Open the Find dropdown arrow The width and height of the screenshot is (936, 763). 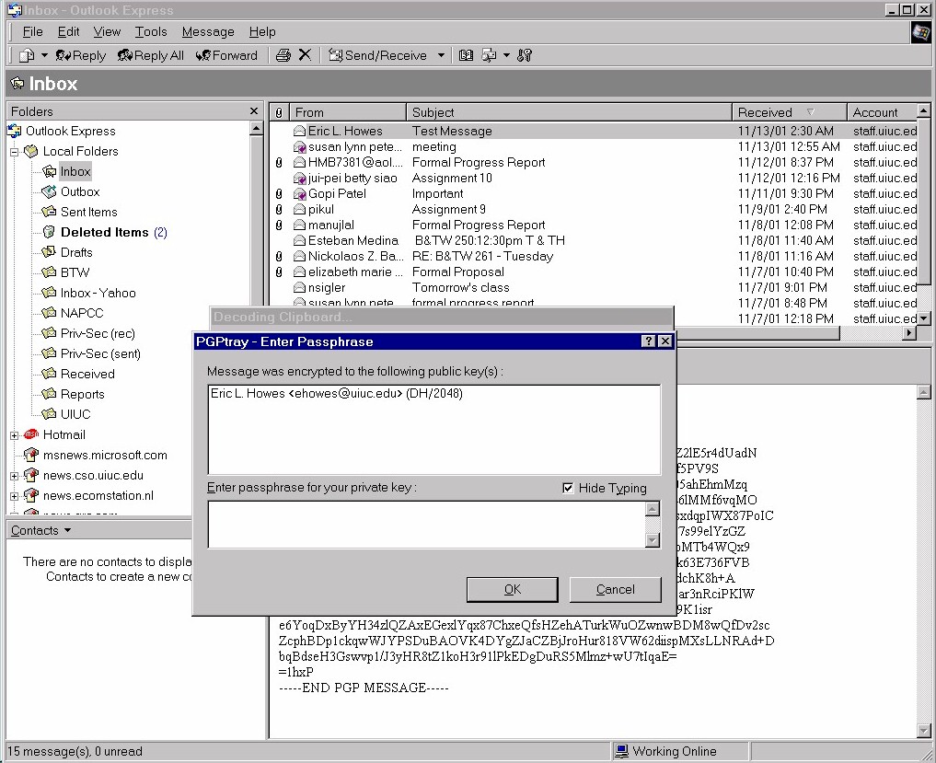coord(507,55)
